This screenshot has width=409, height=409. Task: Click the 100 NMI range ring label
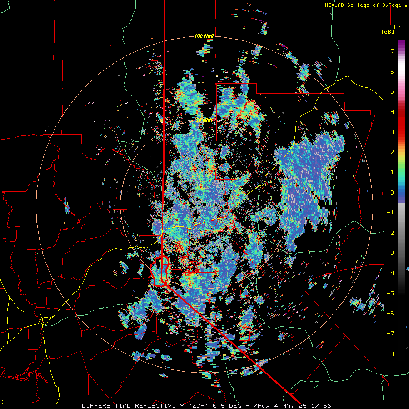click(204, 36)
